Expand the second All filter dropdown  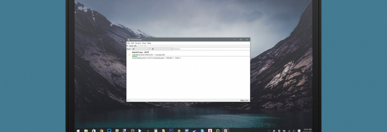[x=162, y=49]
